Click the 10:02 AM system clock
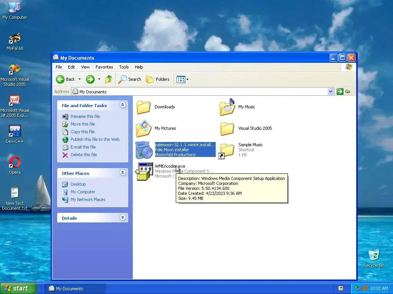Image resolution: width=393 pixels, height=294 pixels. [379, 289]
